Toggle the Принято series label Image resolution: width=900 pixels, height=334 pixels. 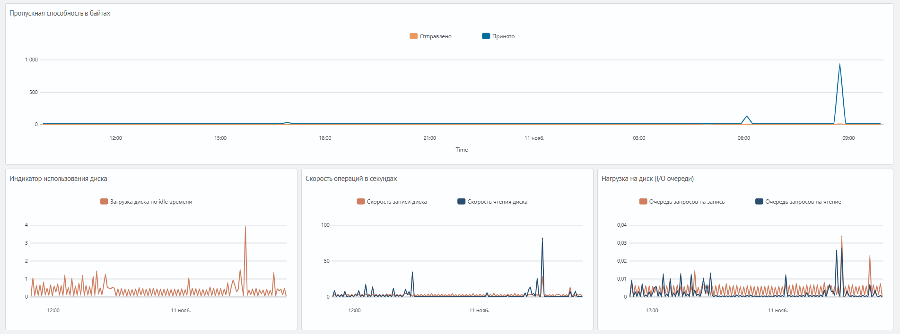[503, 36]
